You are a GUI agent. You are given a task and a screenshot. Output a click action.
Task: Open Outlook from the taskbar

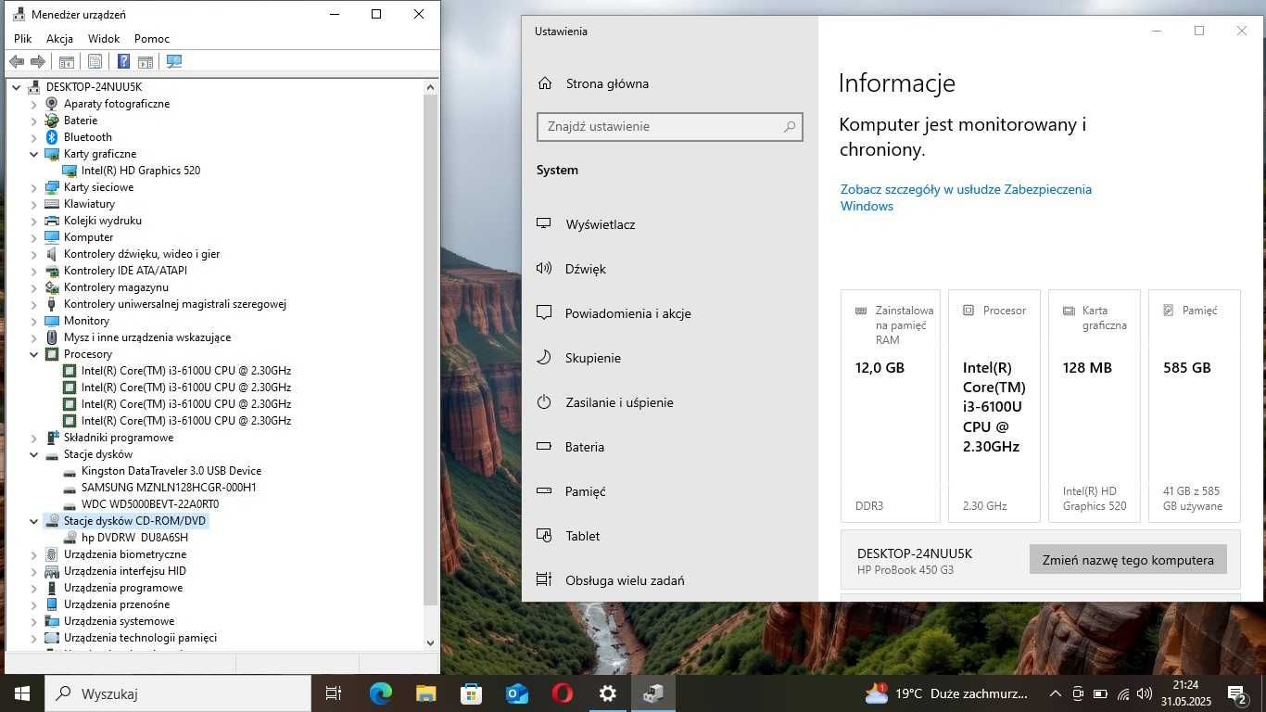click(516, 693)
